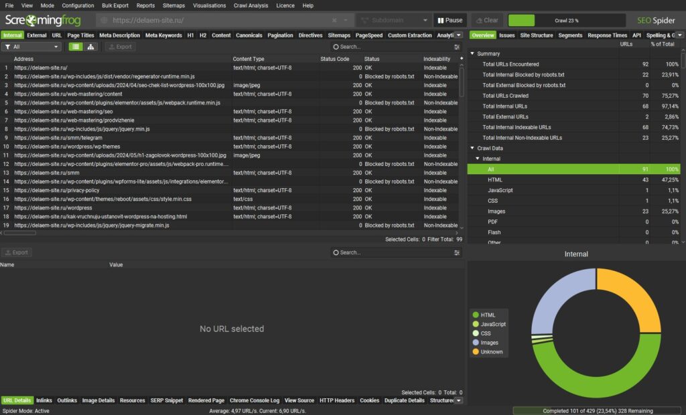Select the JavaScript row in the Overview tree
The image size is (686, 415).
tap(574, 190)
